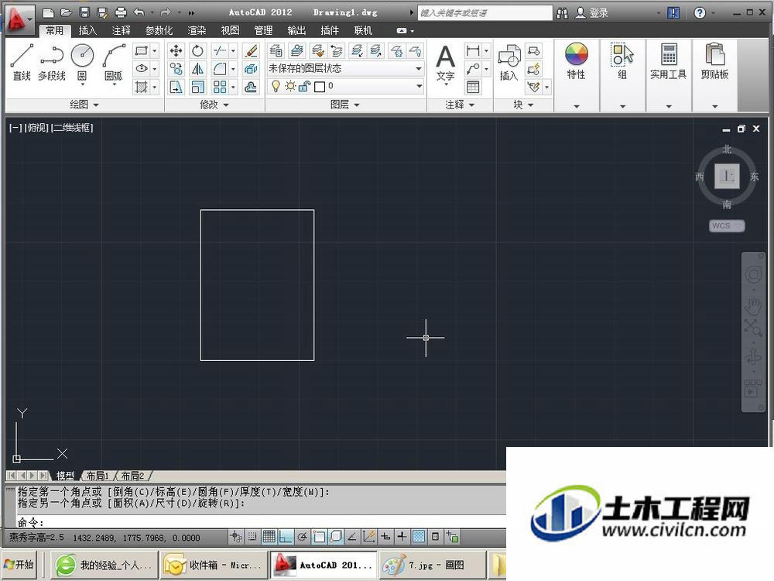774x581 pixels.
Task: Select the Line (直线) drawing tool
Action: (x=22, y=62)
